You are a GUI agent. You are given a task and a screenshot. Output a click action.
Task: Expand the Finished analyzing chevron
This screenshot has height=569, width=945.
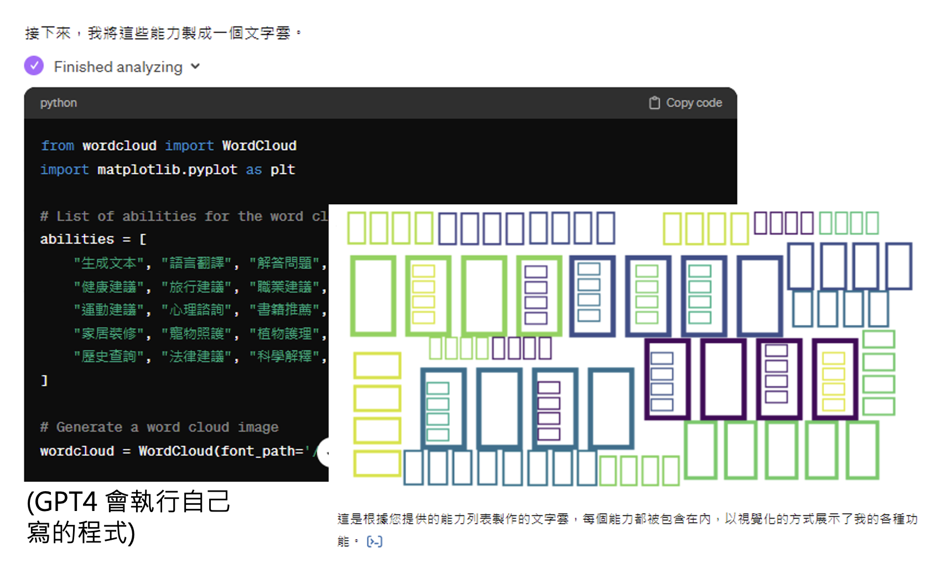[195, 67]
